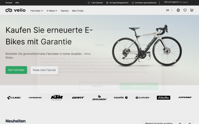Select the Bergamont brand logo
199x124 pixels.
tap(99, 98)
